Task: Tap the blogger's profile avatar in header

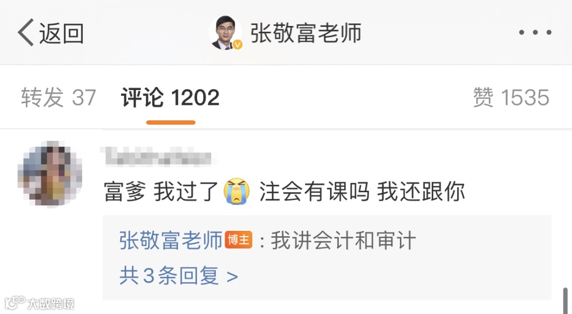Action: pyautogui.click(x=225, y=32)
